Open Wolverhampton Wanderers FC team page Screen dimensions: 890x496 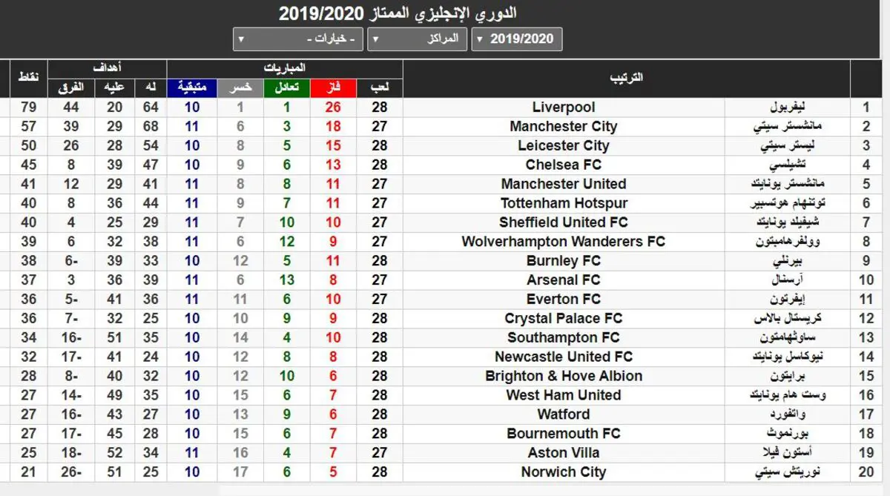pos(564,242)
